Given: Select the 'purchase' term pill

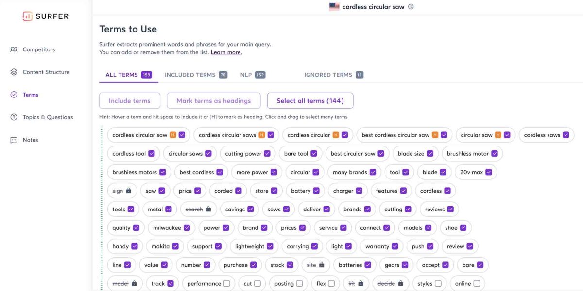Looking at the screenshot, I should click(240, 265).
